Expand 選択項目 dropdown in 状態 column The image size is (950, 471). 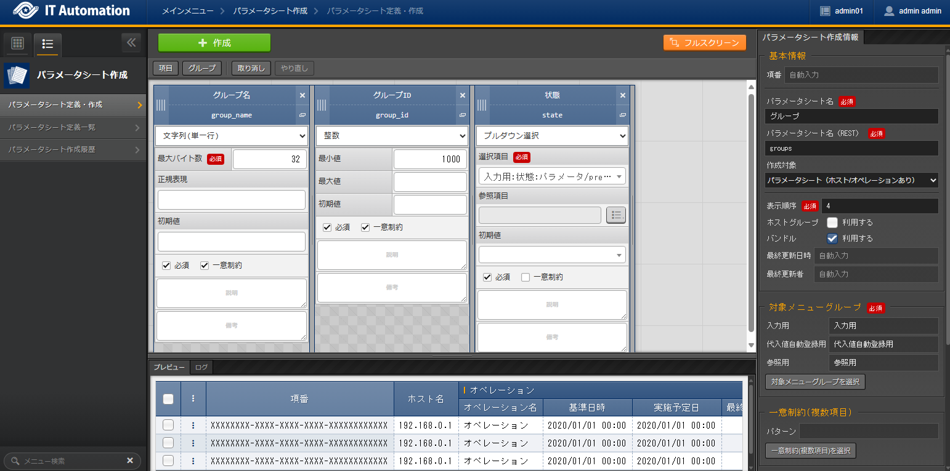(x=551, y=176)
